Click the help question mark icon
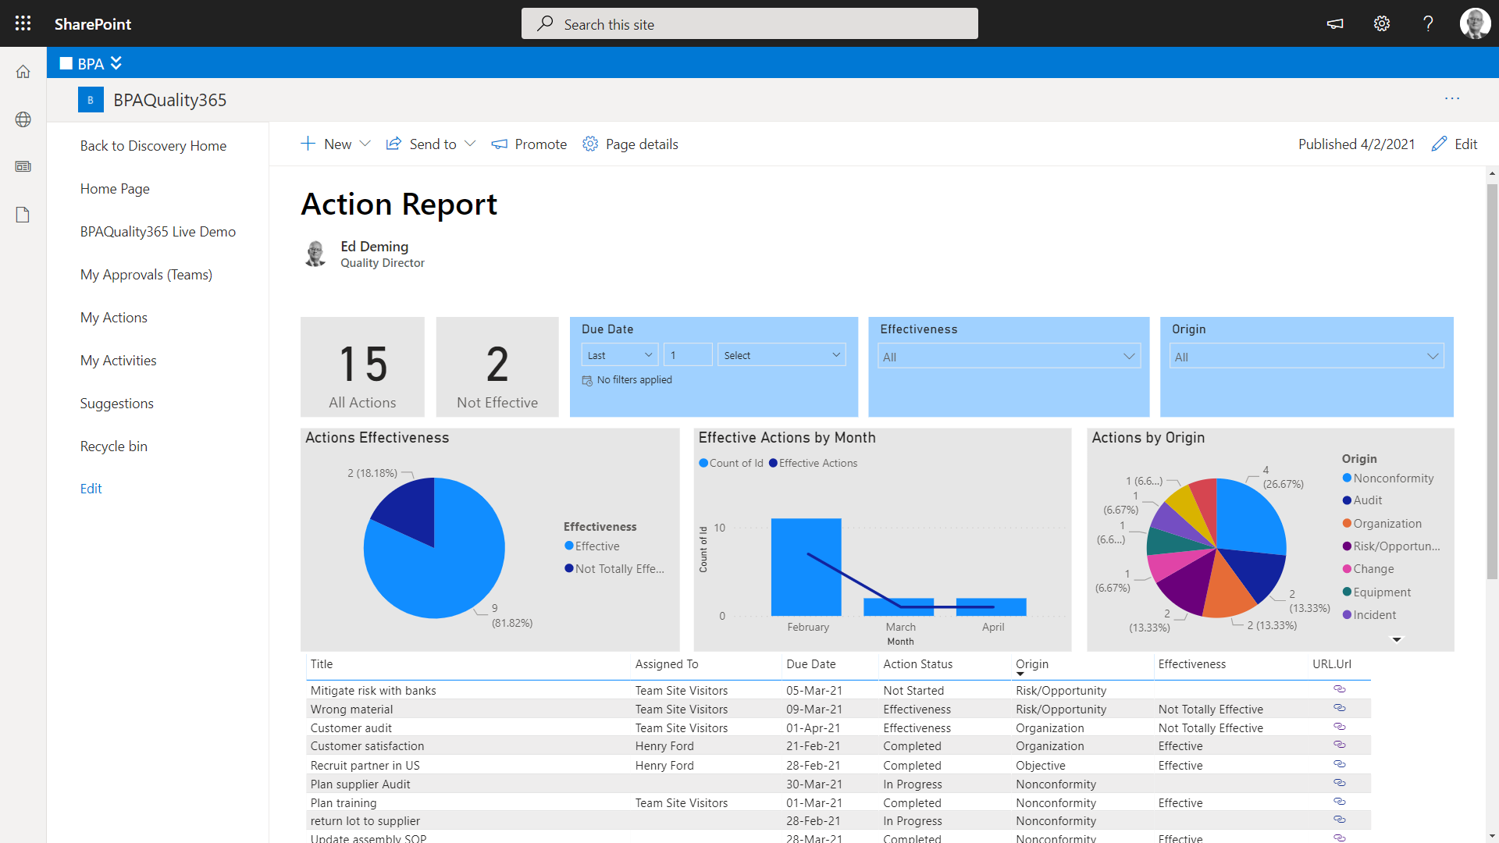The height and width of the screenshot is (843, 1499). point(1428,23)
